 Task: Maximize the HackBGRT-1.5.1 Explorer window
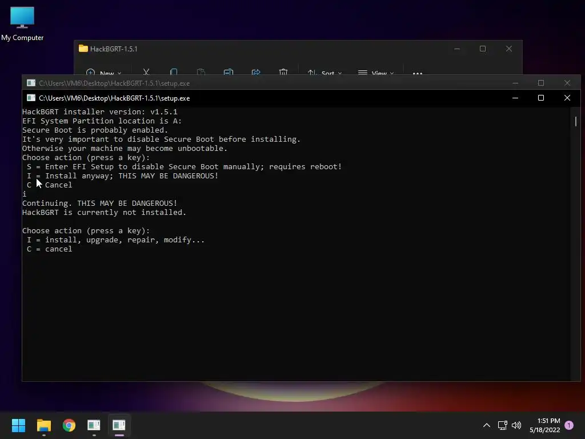483,49
